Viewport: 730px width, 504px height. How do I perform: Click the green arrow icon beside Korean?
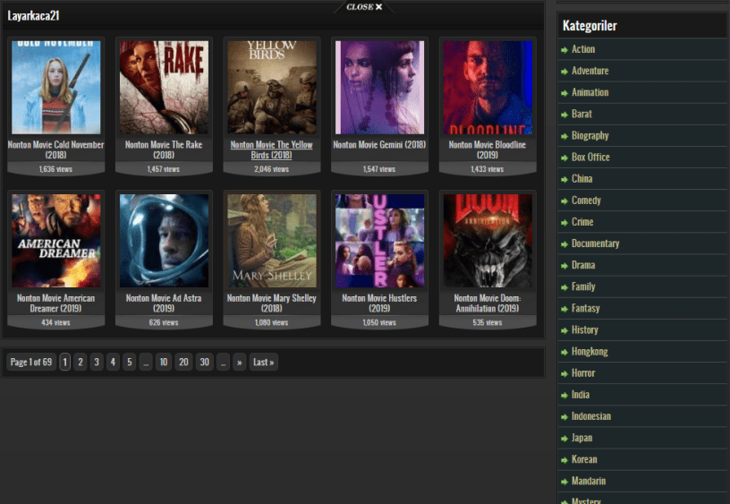point(564,460)
